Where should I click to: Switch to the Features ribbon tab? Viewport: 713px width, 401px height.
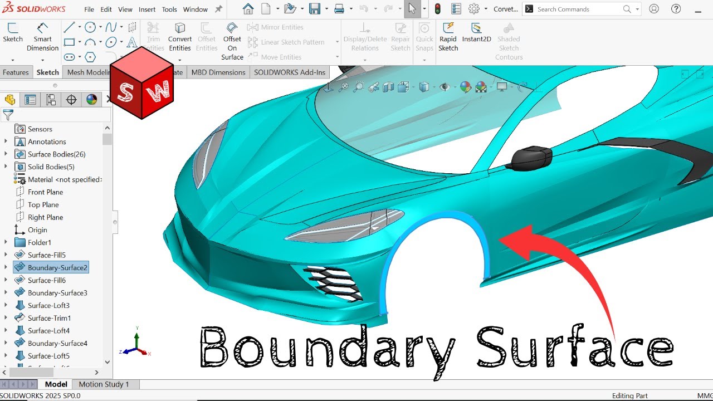16,72
